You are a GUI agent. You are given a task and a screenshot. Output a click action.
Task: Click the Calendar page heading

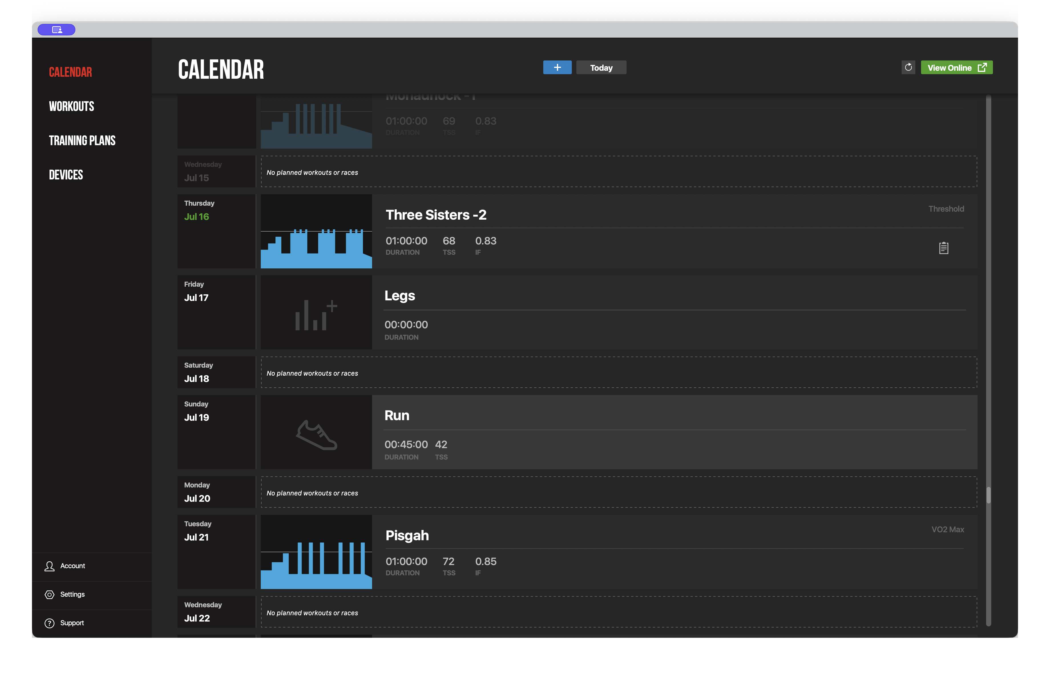click(x=221, y=70)
